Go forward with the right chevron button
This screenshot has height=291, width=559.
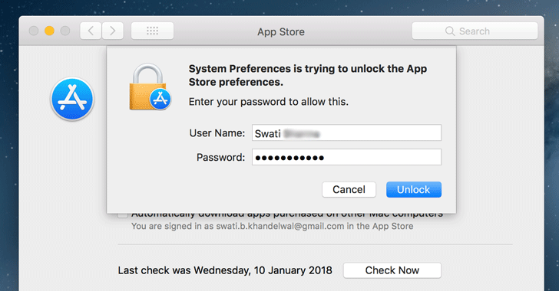113,31
